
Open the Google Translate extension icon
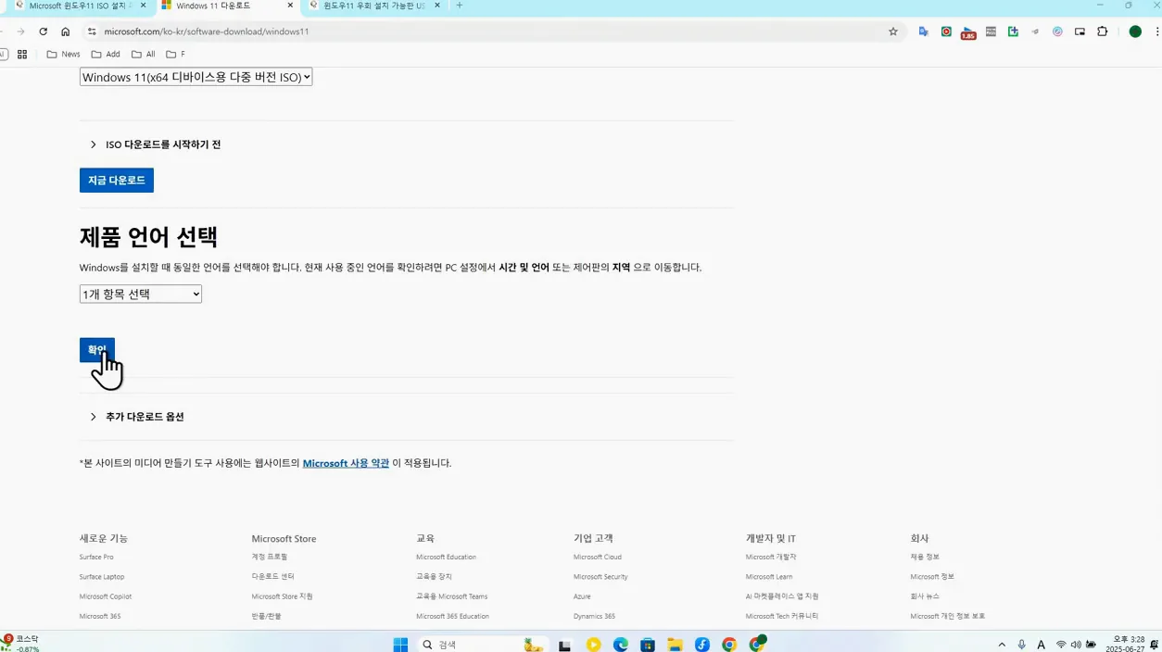click(x=923, y=31)
